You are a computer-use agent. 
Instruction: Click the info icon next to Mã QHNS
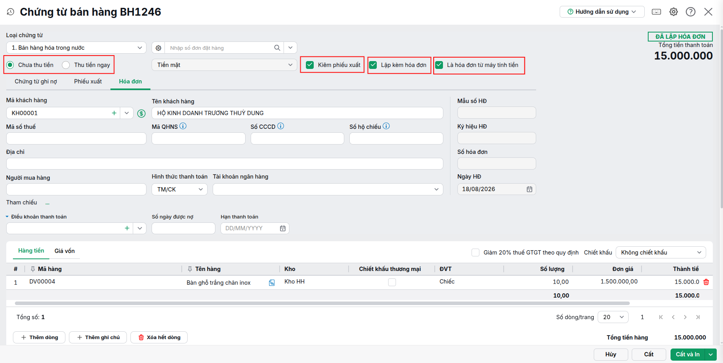pyautogui.click(x=183, y=126)
